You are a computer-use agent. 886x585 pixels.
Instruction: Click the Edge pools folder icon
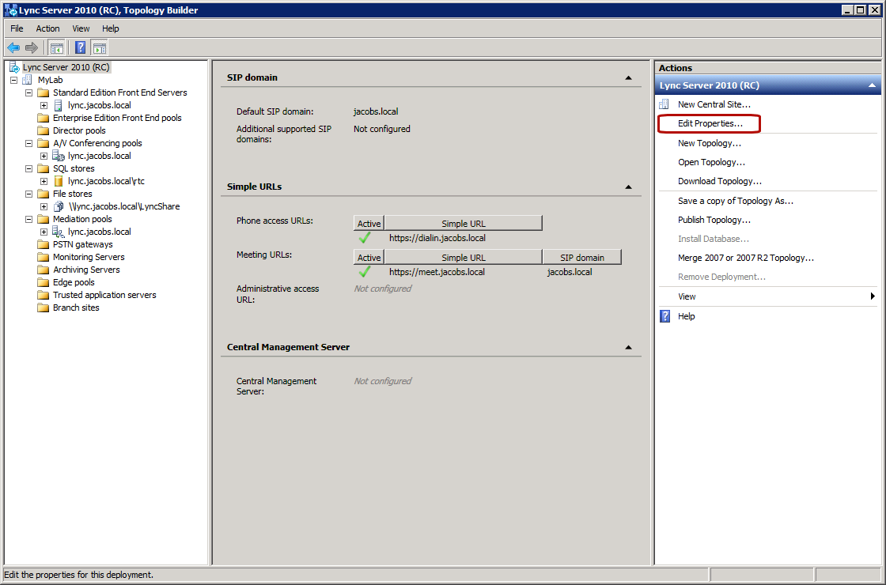pyautogui.click(x=43, y=282)
